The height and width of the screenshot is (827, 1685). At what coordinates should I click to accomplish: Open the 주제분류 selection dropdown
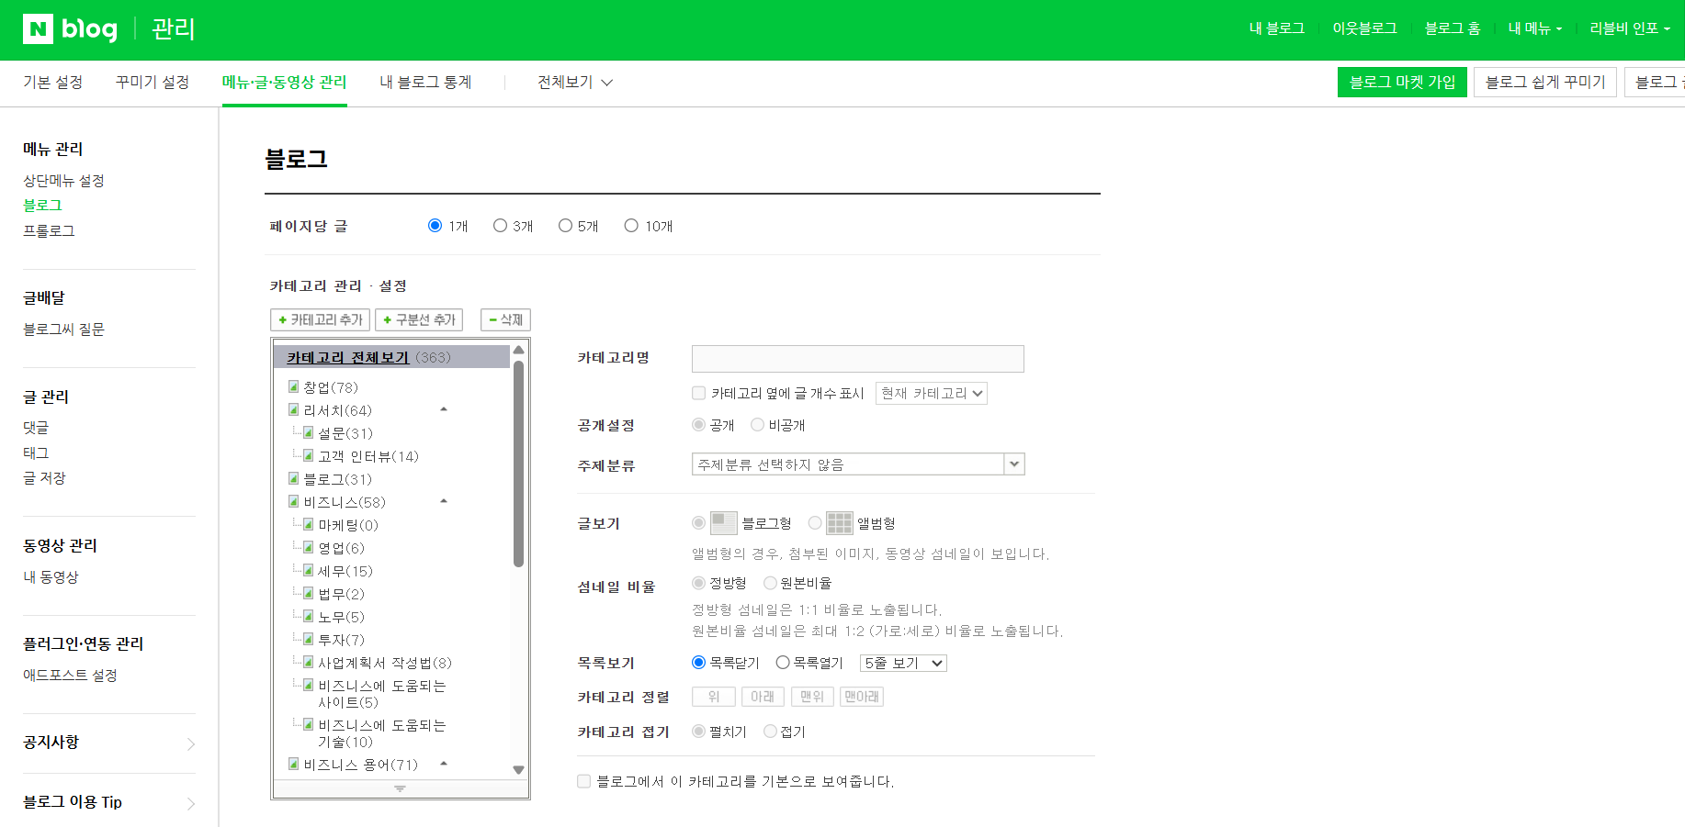pyautogui.click(x=1013, y=464)
